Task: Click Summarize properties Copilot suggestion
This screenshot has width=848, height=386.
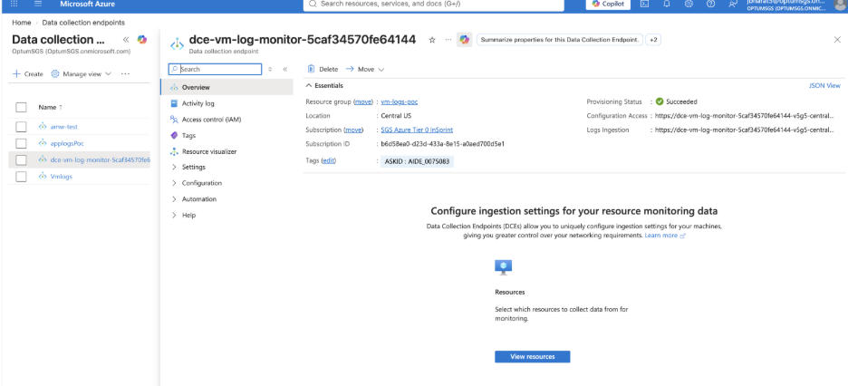Action: coord(560,40)
